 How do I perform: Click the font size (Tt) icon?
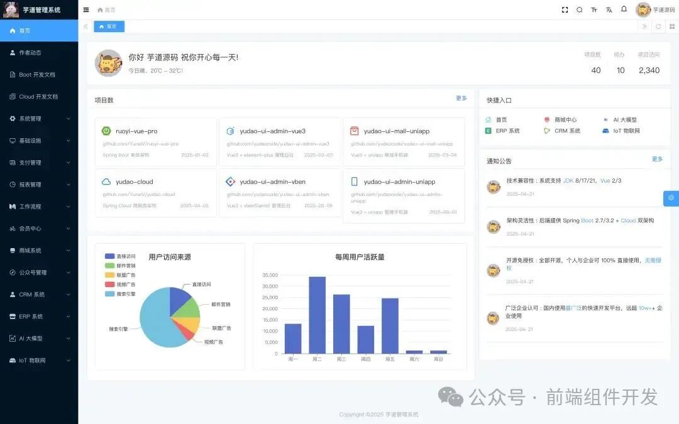pos(593,9)
